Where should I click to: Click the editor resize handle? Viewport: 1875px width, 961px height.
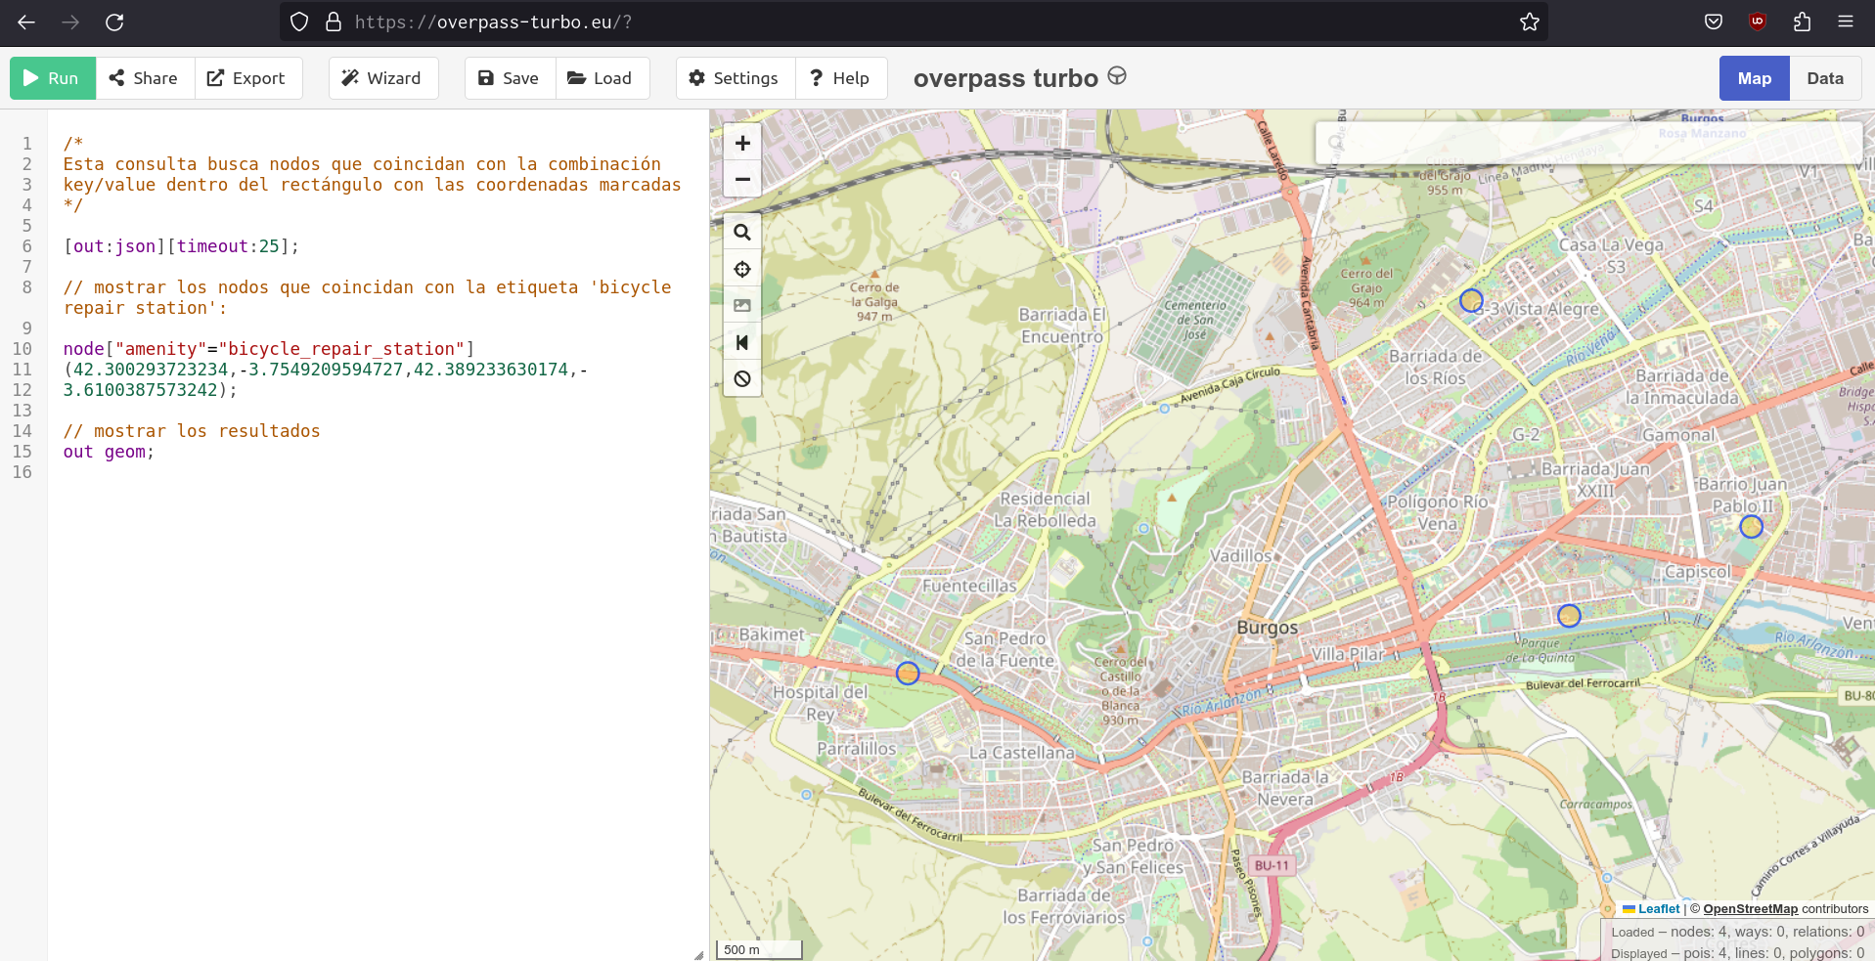pyautogui.click(x=698, y=955)
